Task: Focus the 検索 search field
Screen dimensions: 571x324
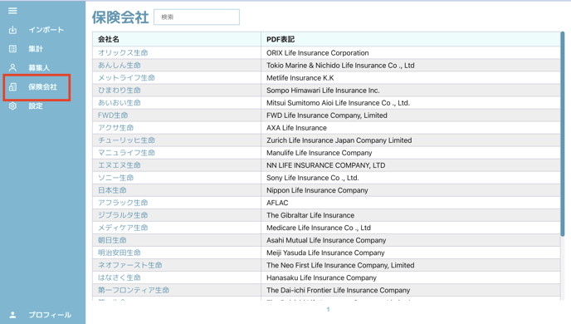Action: tap(197, 17)
